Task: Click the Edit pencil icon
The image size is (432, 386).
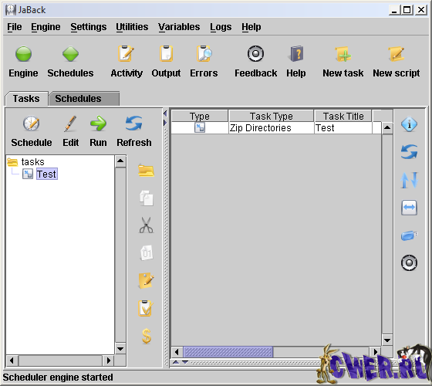Action: coord(70,124)
